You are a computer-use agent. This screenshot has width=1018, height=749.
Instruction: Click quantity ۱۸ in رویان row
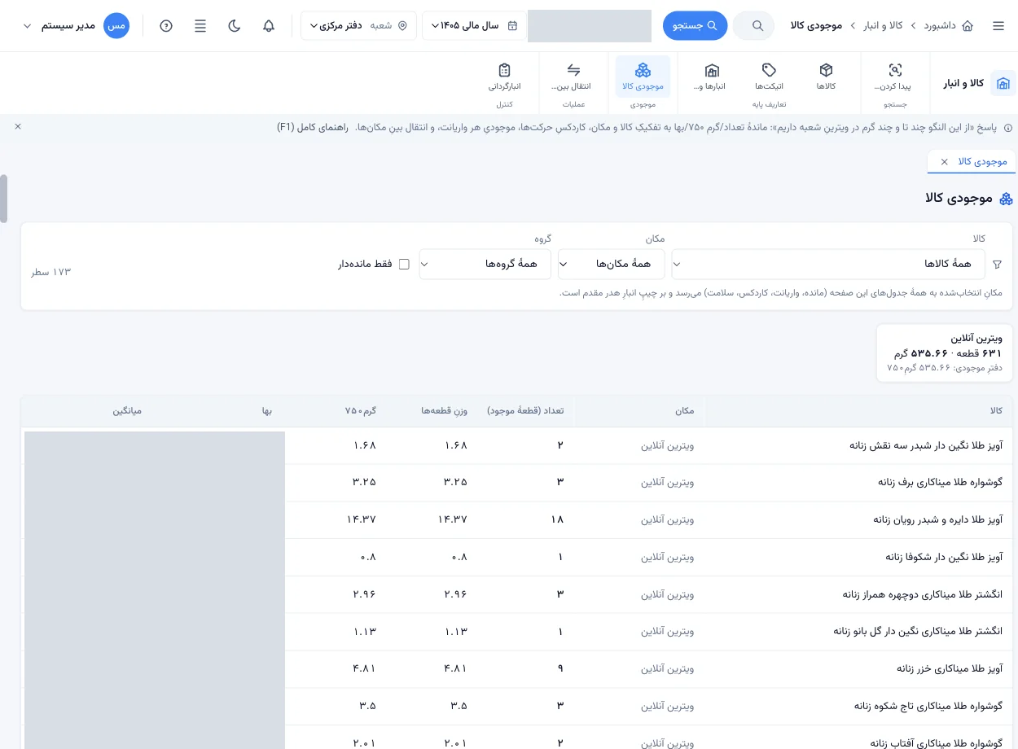coord(557,519)
